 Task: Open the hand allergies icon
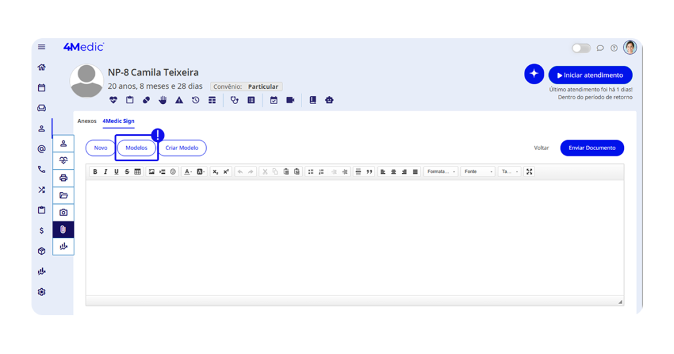(163, 100)
